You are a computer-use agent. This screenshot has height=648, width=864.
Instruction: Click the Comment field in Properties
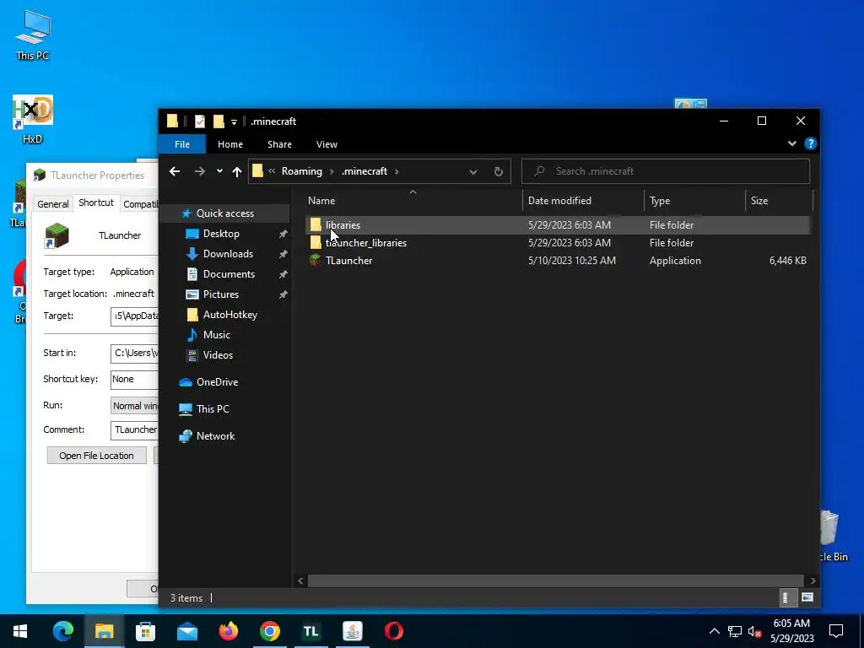tap(135, 429)
